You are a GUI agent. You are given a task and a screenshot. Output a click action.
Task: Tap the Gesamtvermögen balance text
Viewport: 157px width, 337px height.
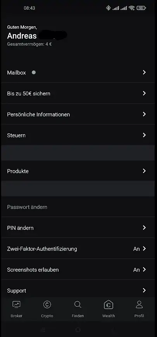(29, 45)
